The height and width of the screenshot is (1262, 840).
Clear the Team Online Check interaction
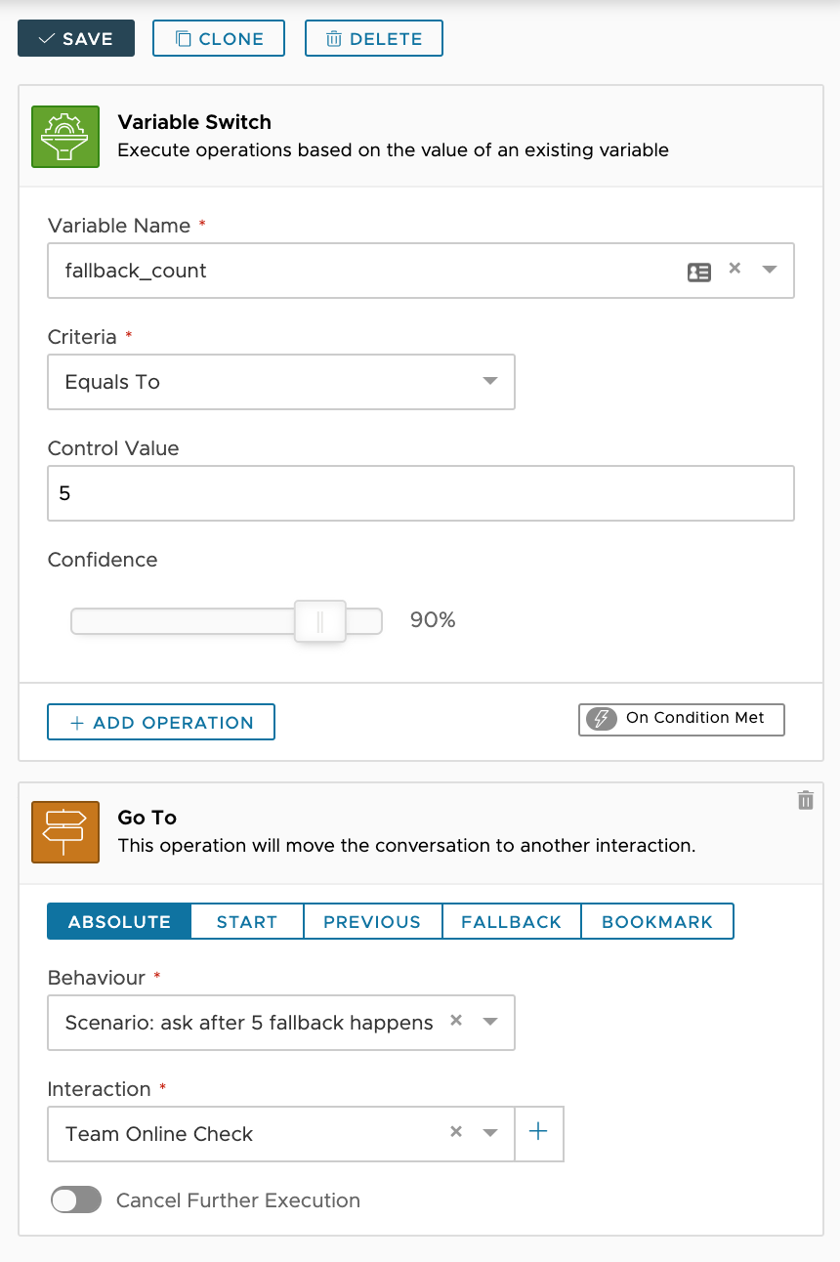[x=455, y=1132]
